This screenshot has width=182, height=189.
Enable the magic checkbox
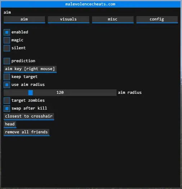tap(7, 40)
